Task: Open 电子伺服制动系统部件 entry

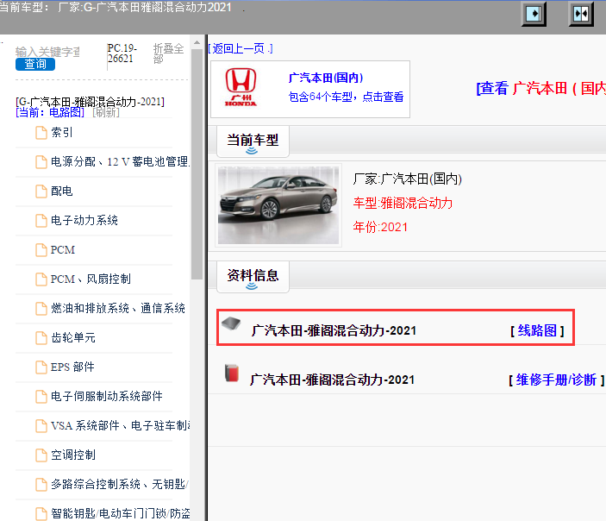Action: pos(107,396)
